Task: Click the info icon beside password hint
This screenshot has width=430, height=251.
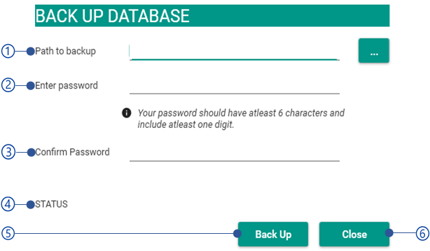Action: click(x=126, y=113)
